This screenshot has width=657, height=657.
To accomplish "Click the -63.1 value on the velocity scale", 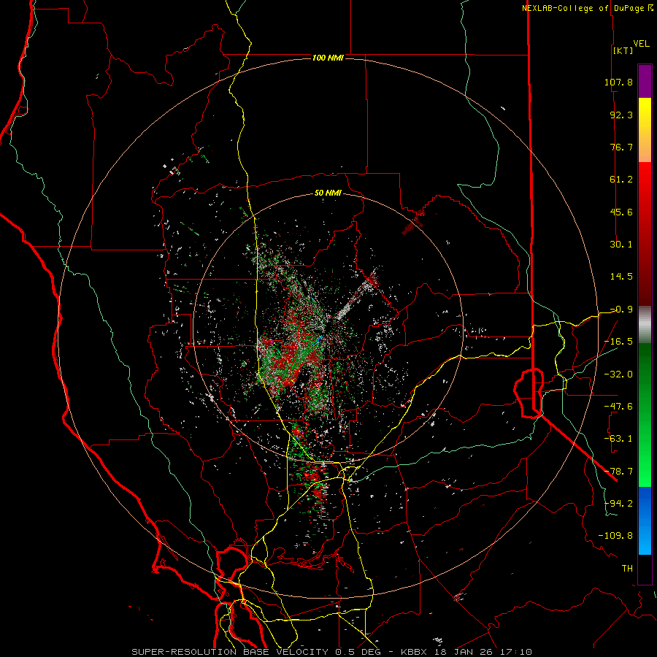I will 618,439.
